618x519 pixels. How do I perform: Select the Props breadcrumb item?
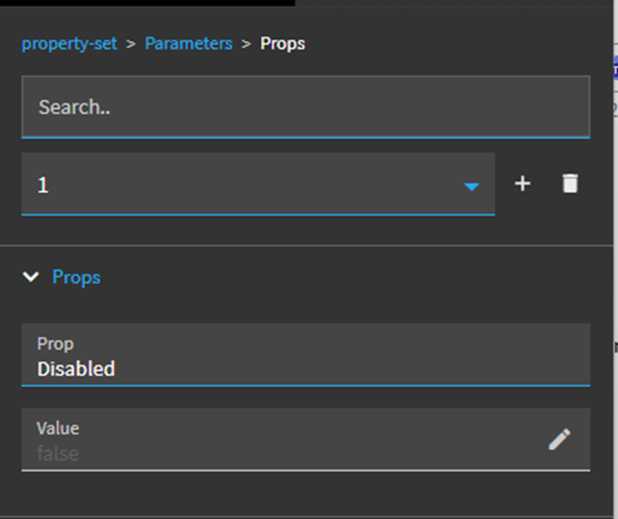coord(282,43)
